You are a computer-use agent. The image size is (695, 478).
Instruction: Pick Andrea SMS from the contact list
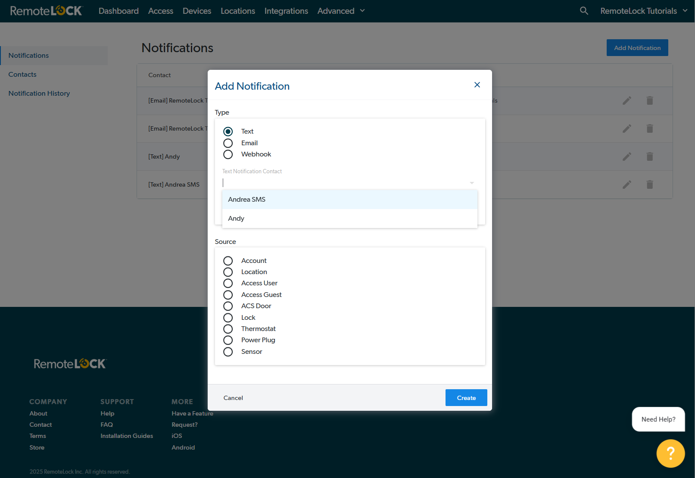click(x=350, y=200)
